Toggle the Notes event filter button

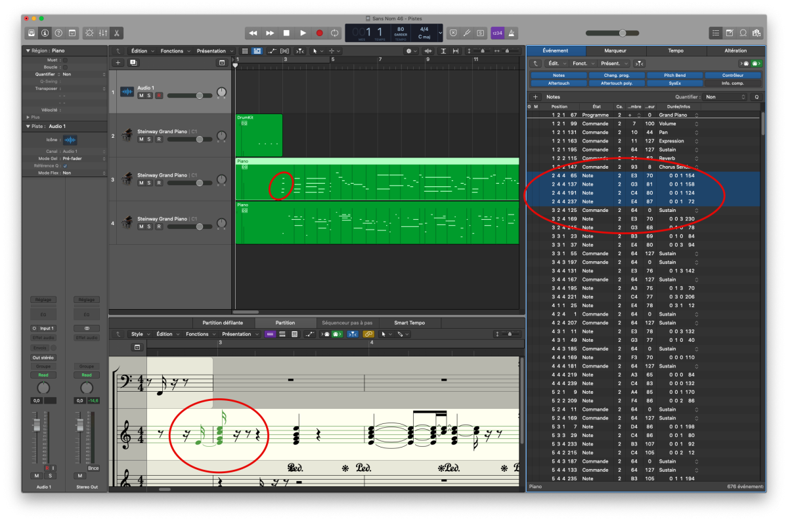click(559, 75)
